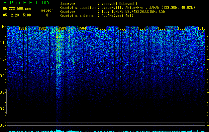Select observer name Masayuki Kobayashi
Image resolution: width=209 pixels, height=132 pixels.
119,4
